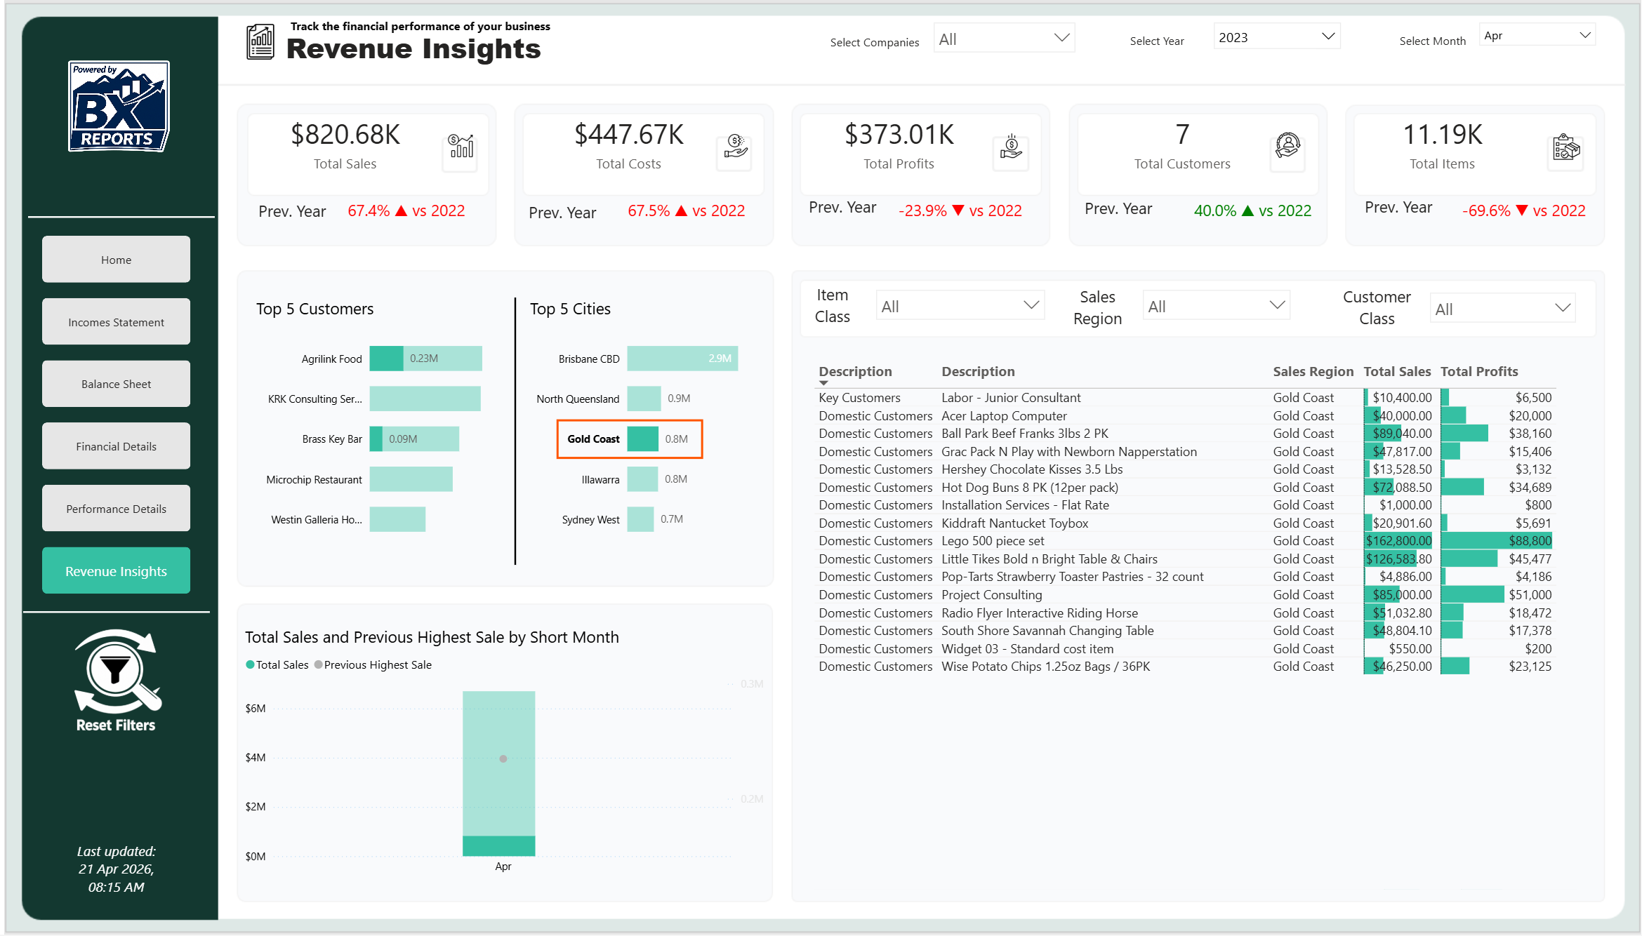
Task: Click the Last updated timestamp text
Action: click(x=116, y=869)
